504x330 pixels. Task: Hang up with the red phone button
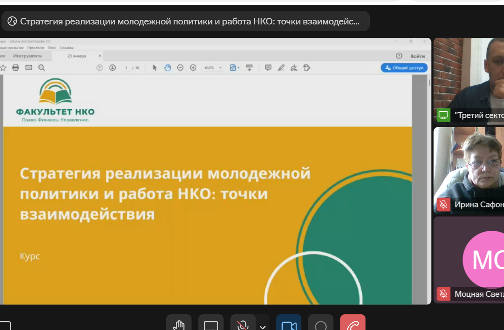[x=353, y=325]
